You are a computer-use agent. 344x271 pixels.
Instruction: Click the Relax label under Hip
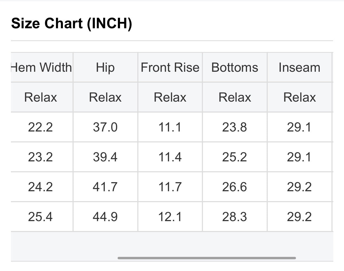[105, 97]
